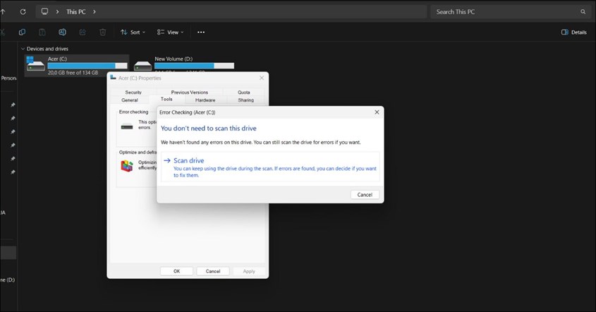
Task: Click 'You don't need to scan this drive' heading
Action: [208, 128]
